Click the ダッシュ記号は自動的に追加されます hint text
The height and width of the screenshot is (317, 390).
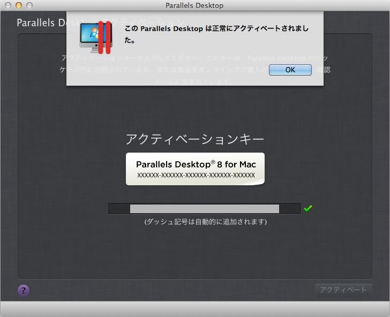pos(206,222)
